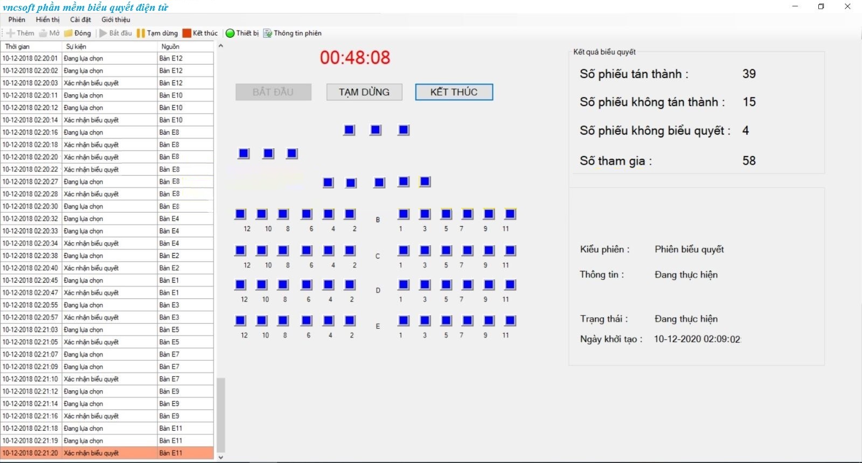Select seat 1 in row C

[403, 250]
